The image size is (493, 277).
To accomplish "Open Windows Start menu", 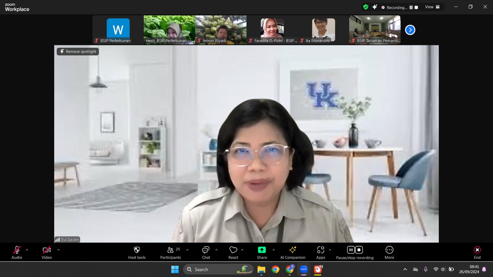I will pyautogui.click(x=175, y=270).
